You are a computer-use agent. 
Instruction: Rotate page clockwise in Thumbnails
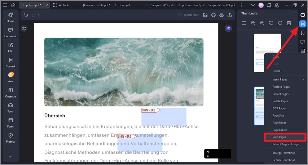280,23
